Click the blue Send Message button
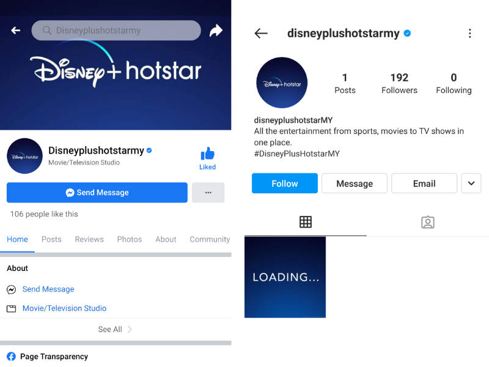 (97, 193)
